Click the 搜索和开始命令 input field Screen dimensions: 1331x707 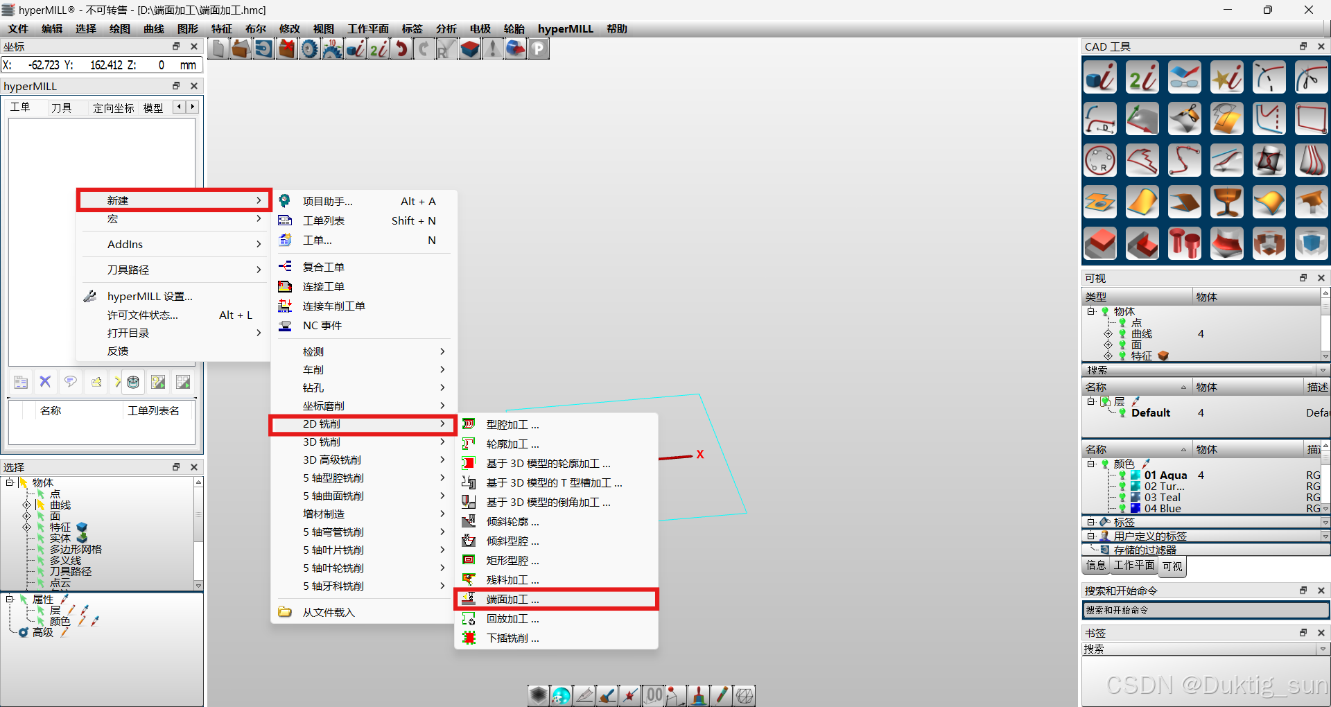coord(1206,611)
